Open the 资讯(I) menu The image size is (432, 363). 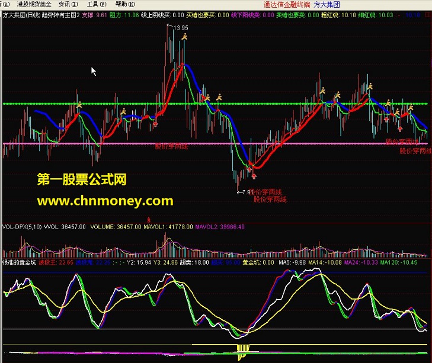68,4
